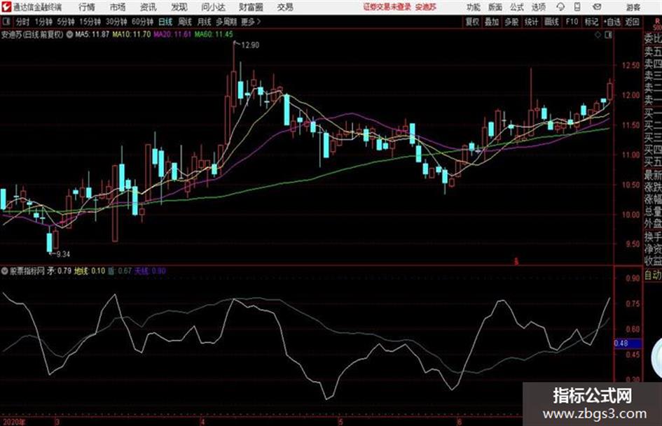Click the red R marker in right panel
662x426 pixels.
656,21
